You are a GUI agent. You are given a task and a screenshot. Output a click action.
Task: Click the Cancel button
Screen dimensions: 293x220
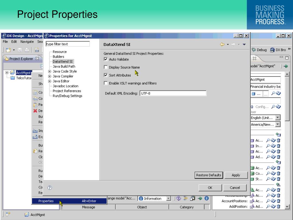[x=235, y=188]
